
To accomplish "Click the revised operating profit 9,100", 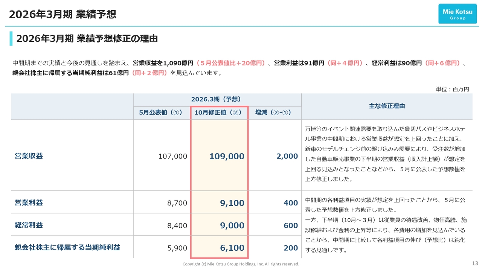I will pos(232,203).
